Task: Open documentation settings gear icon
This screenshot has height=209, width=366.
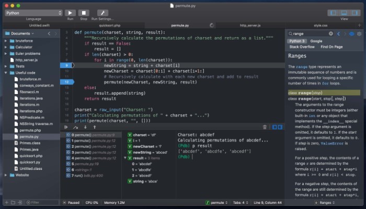Action: (359, 34)
